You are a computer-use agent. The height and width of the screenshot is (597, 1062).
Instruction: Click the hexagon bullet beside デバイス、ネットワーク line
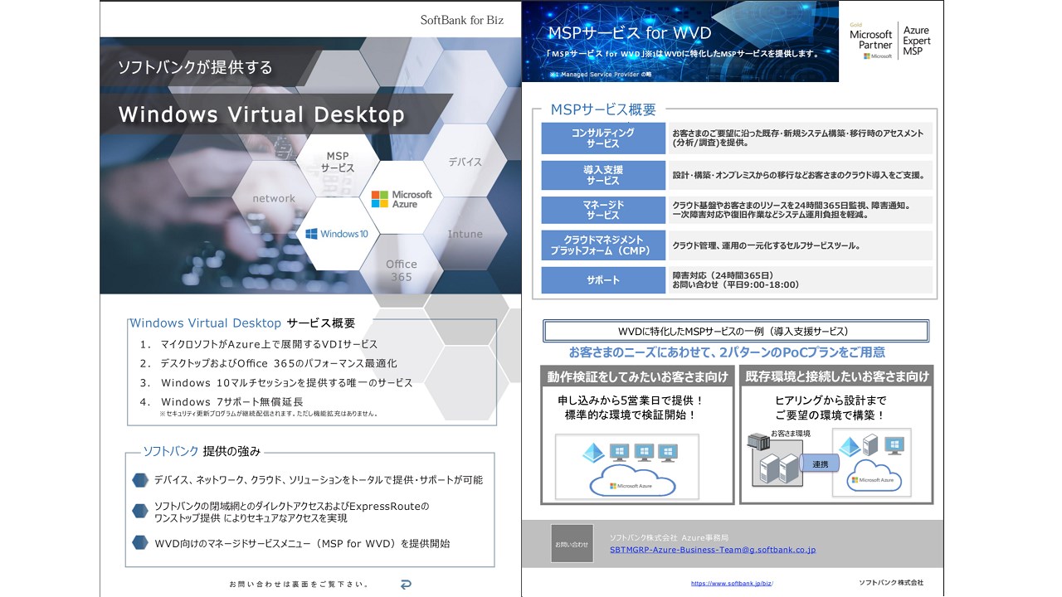point(140,480)
